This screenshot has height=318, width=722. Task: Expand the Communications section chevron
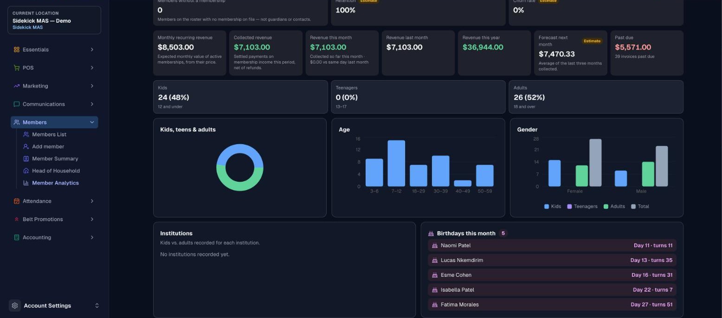click(92, 104)
